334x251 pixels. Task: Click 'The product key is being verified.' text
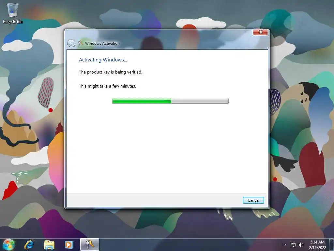tap(111, 72)
